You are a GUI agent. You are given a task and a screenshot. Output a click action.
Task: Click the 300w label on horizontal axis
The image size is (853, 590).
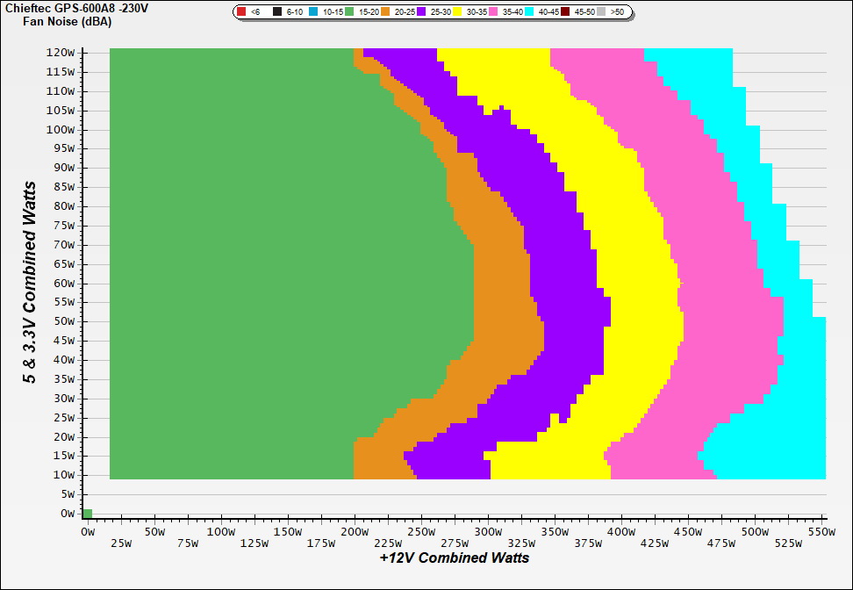coord(487,532)
